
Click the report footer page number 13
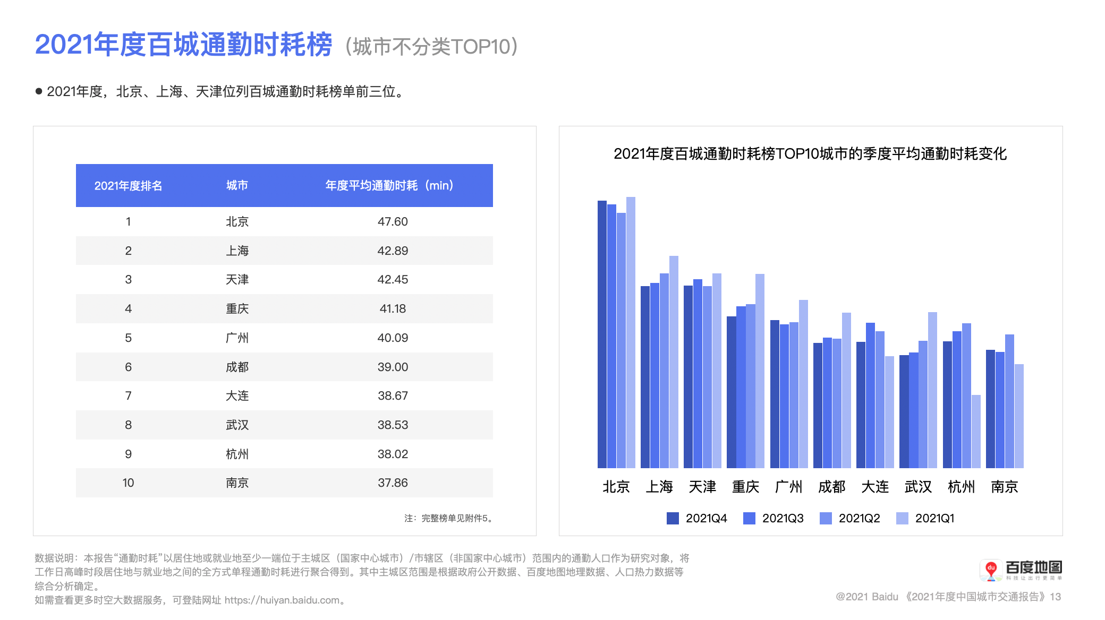click(x=1055, y=597)
